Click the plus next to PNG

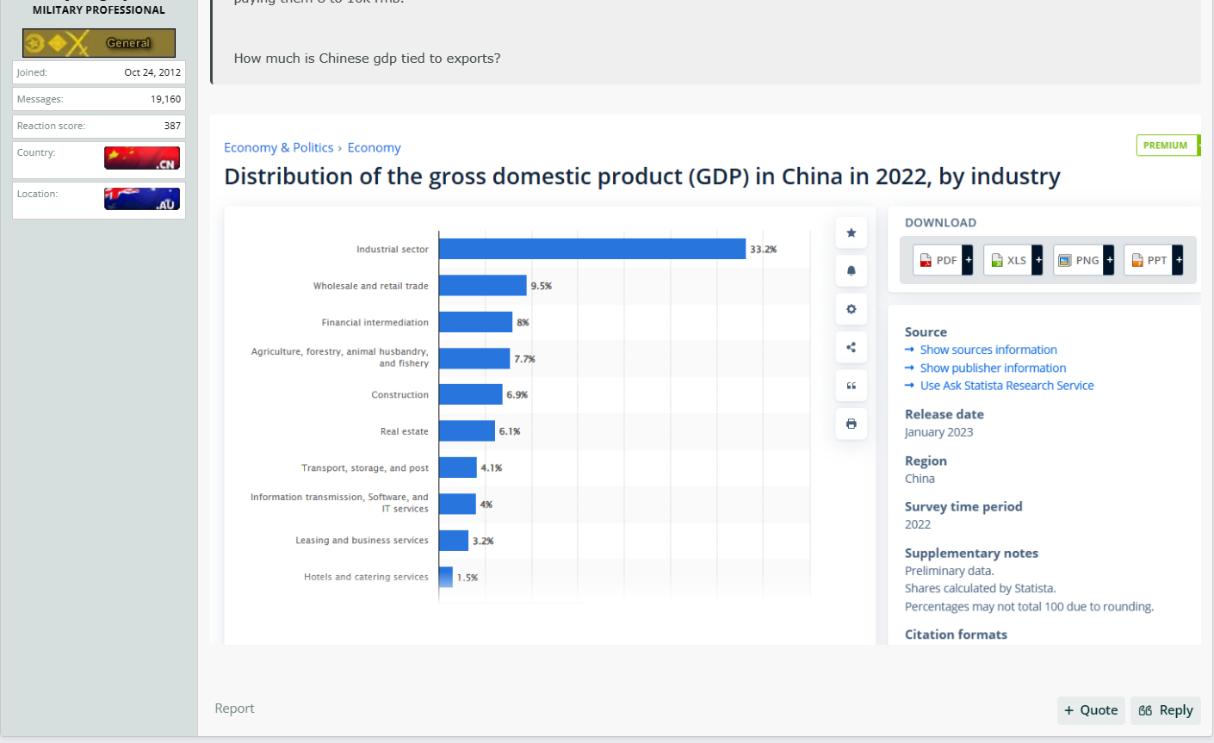tap(1109, 260)
